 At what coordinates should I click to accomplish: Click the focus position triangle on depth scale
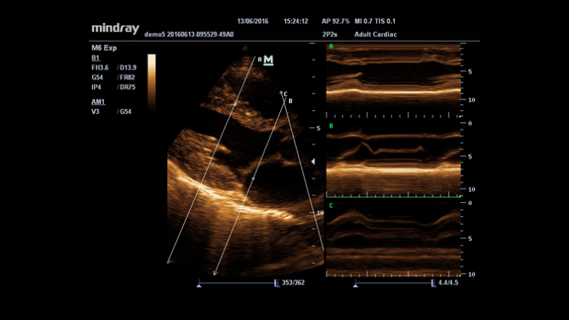pyautogui.click(x=314, y=161)
